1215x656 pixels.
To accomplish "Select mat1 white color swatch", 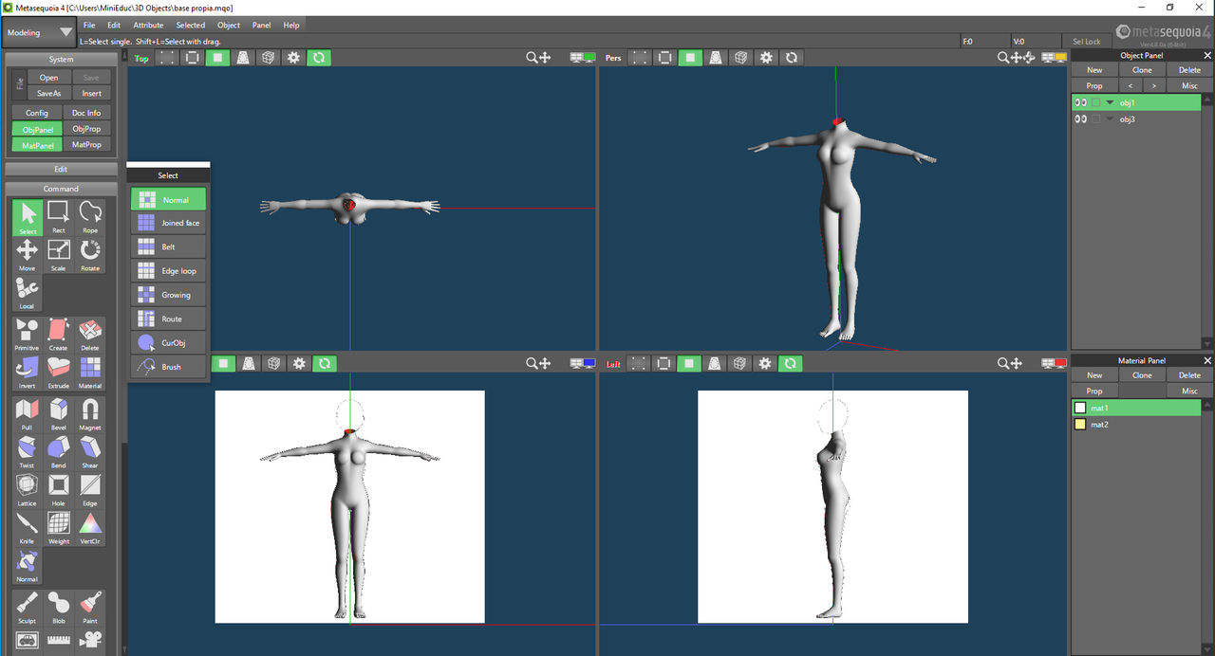I will [1080, 408].
